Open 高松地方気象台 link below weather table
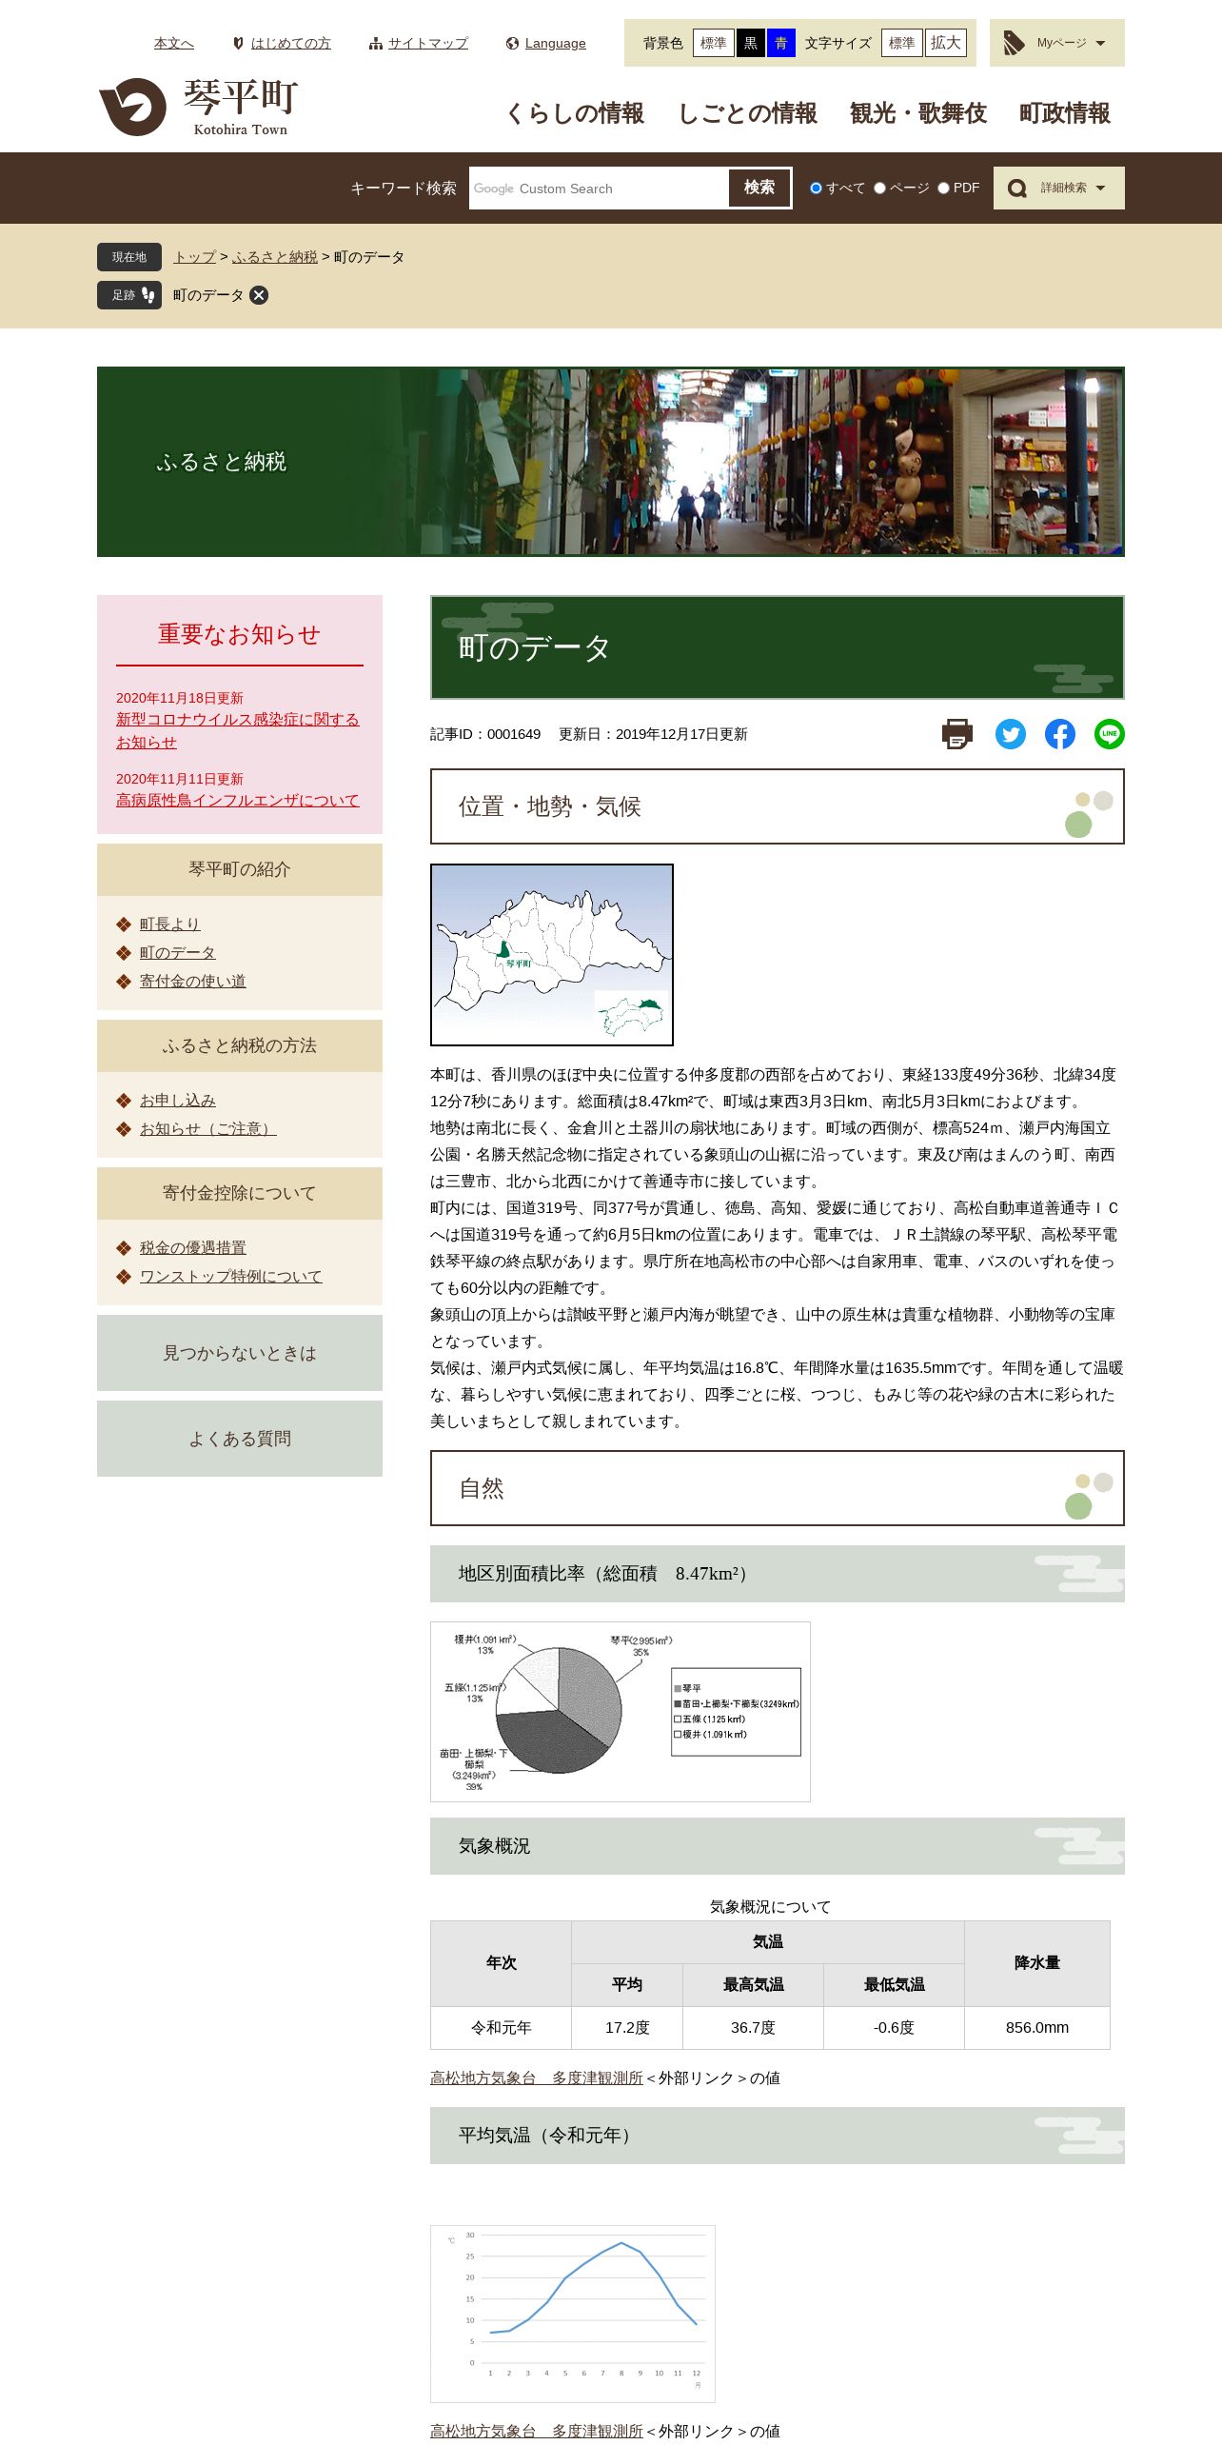This screenshot has height=2445, width=1222. [x=537, y=2078]
